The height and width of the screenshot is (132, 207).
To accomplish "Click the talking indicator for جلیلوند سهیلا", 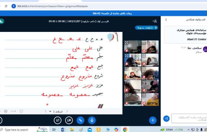I will click(x=146, y=28).
